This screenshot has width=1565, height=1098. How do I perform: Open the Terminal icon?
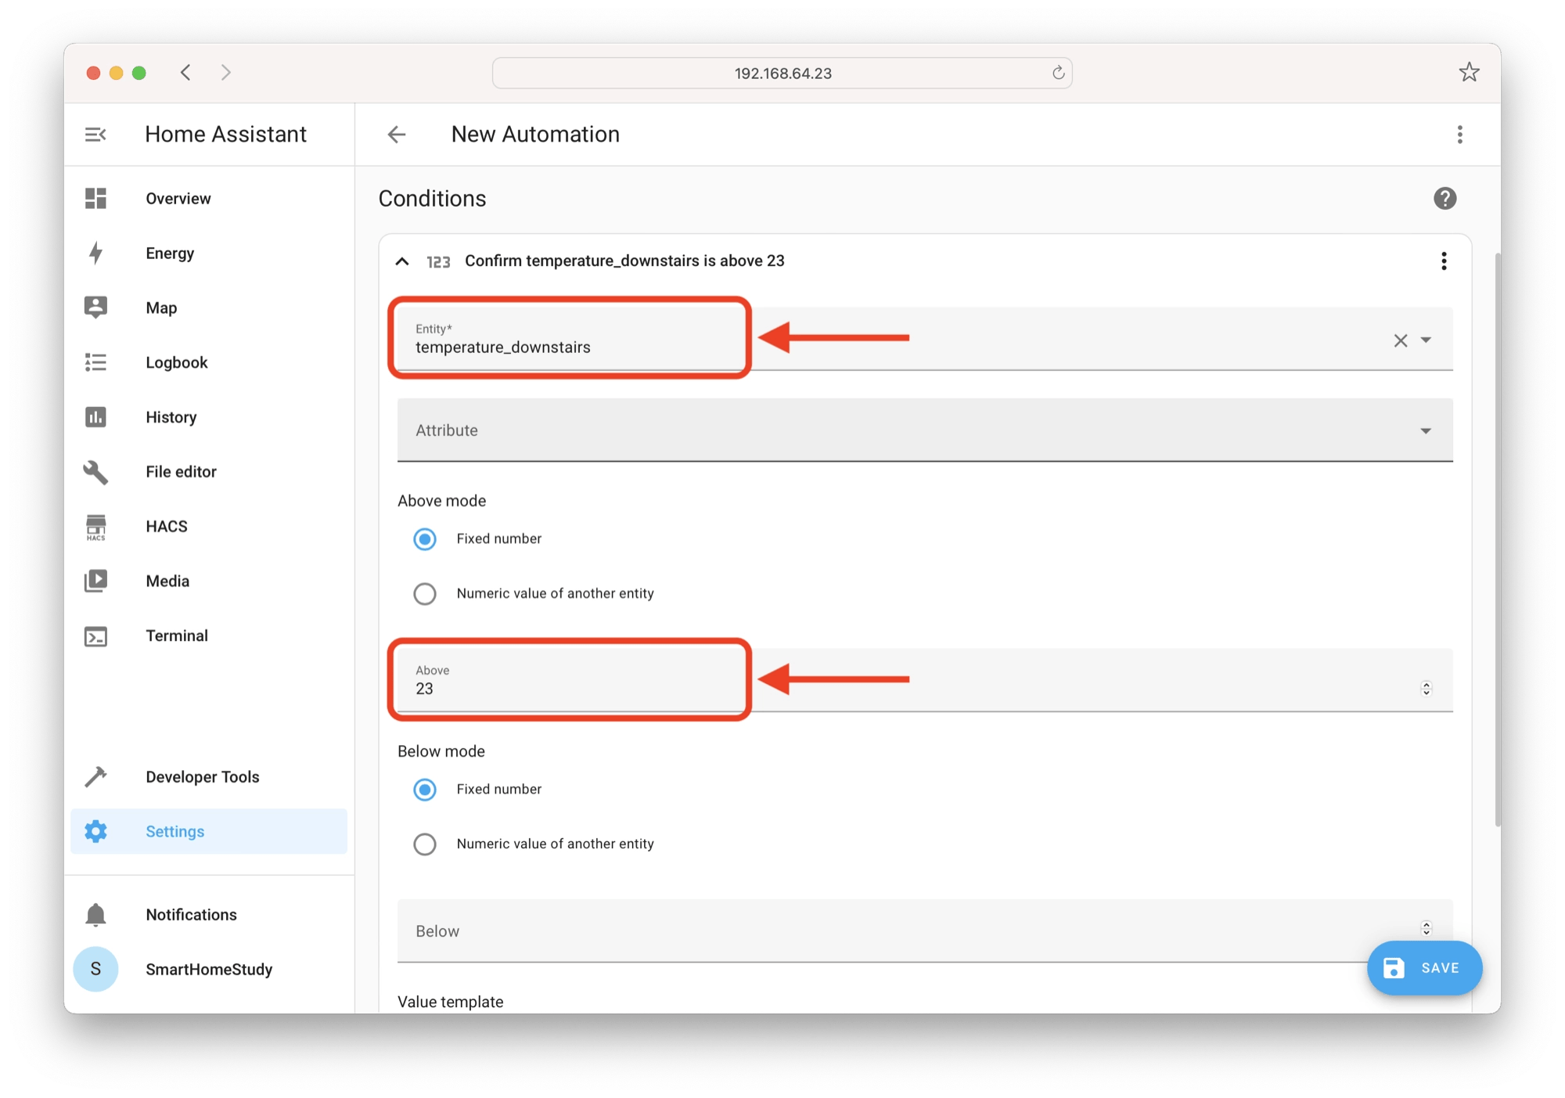click(95, 635)
